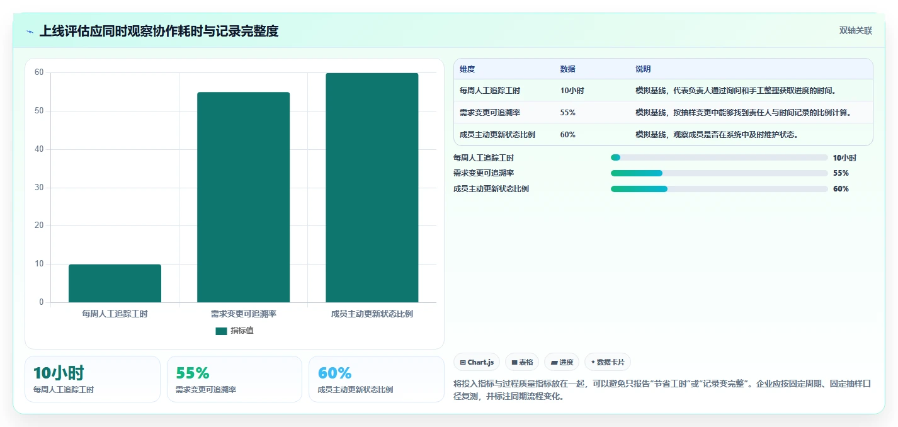Click the 数据卡片 tag chip

pyautogui.click(x=608, y=362)
